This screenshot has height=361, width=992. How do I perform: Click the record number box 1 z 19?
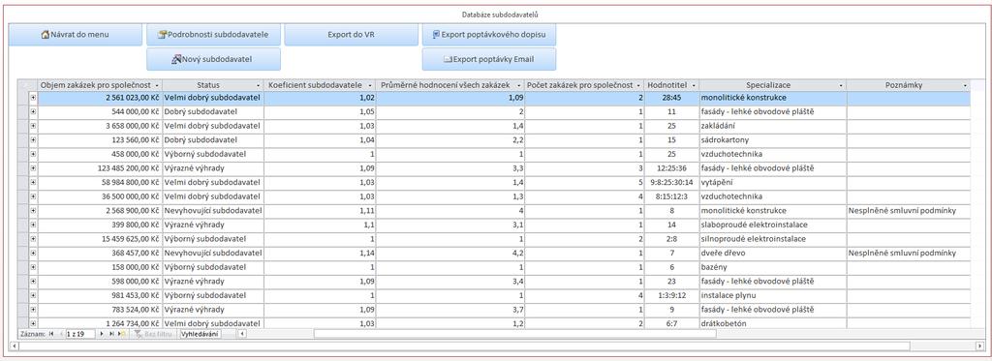(x=79, y=333)
